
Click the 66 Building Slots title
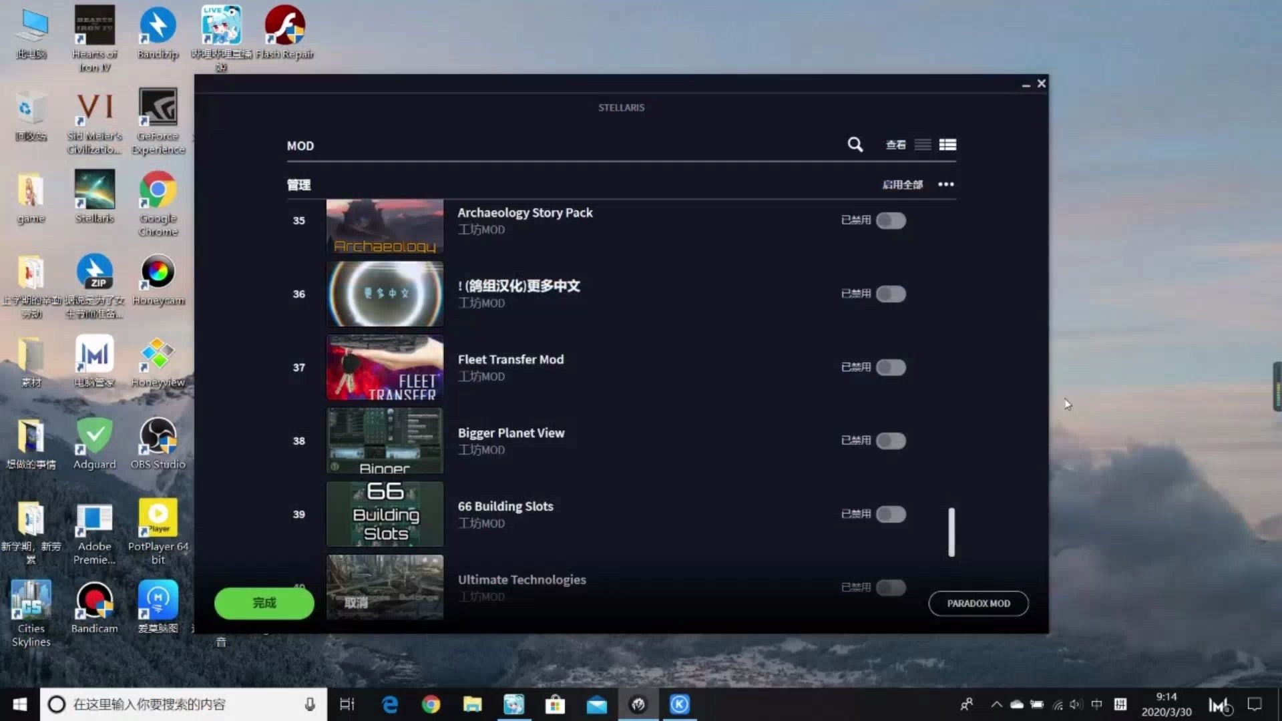[505, 506]
